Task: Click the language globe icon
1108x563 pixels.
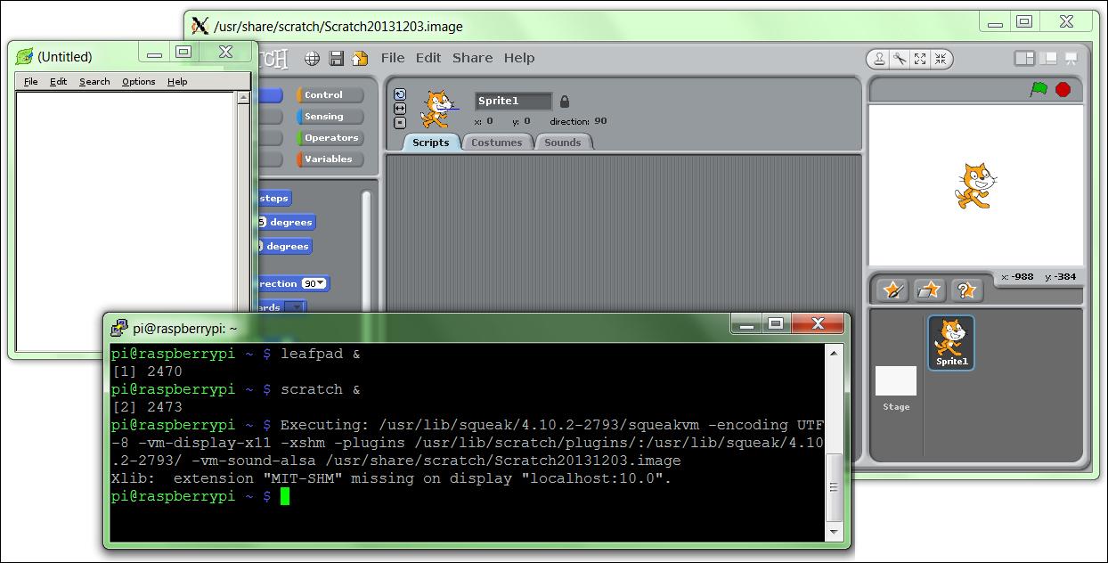Action: coord(312,57)
